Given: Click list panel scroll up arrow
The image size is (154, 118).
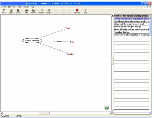Looking at the screenshot, I should point(150,18).
